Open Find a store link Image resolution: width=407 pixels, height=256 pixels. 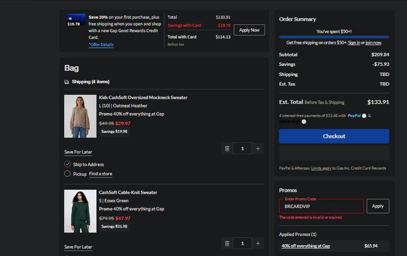click(101, 174)
